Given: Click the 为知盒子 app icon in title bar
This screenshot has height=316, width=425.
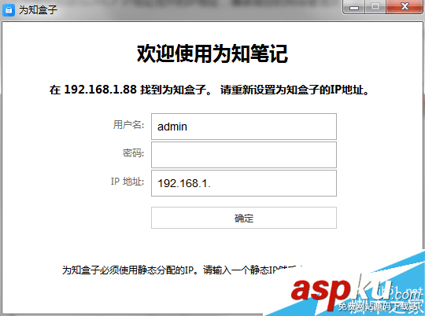Looking at the screenshot, I should (x=9, y=10).
